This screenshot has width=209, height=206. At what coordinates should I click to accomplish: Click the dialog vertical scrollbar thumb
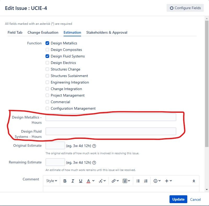pos(207,84)
